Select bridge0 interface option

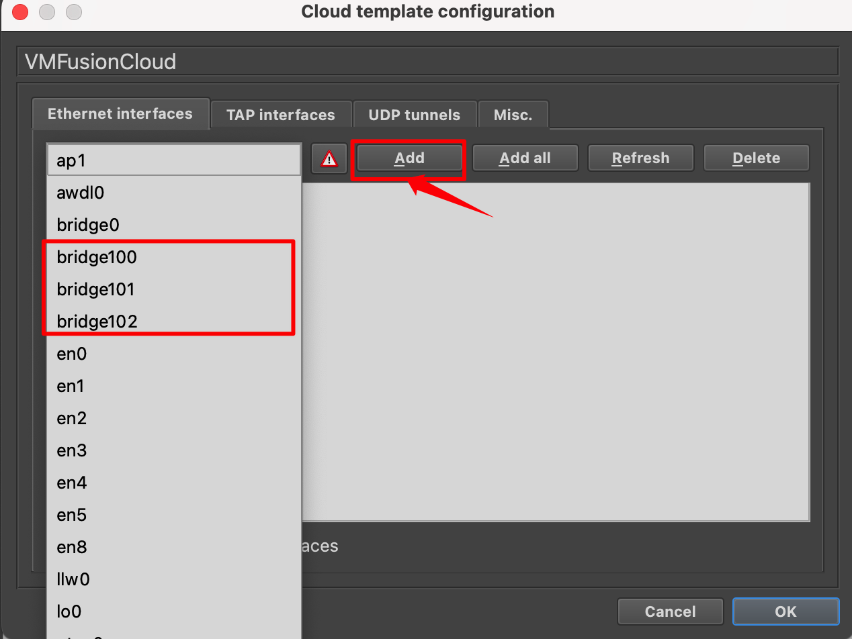pos(88,225)
